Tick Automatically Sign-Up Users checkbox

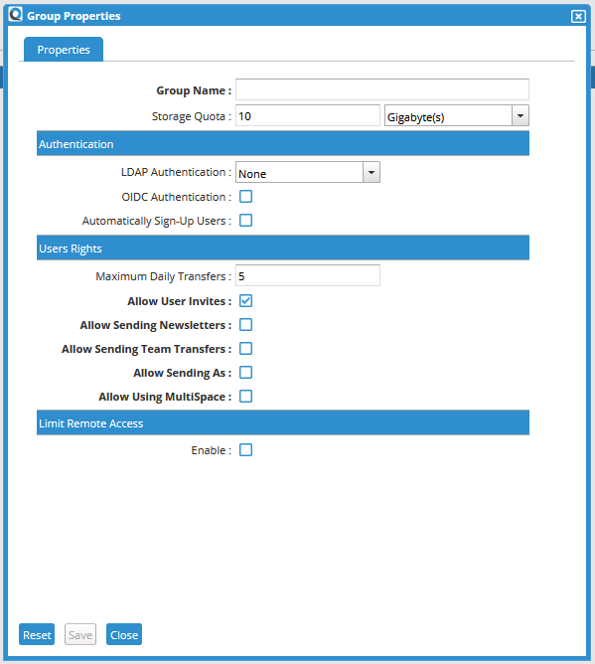pyautogui.click(x=246, y=221)
